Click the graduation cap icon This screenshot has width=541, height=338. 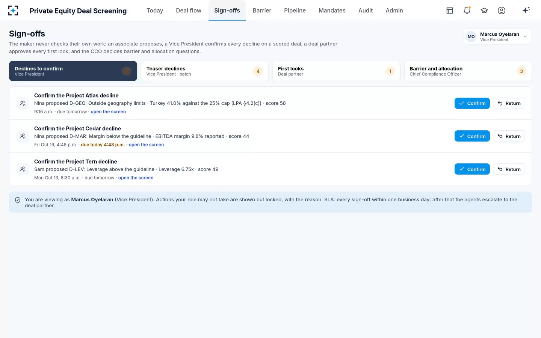484,11
